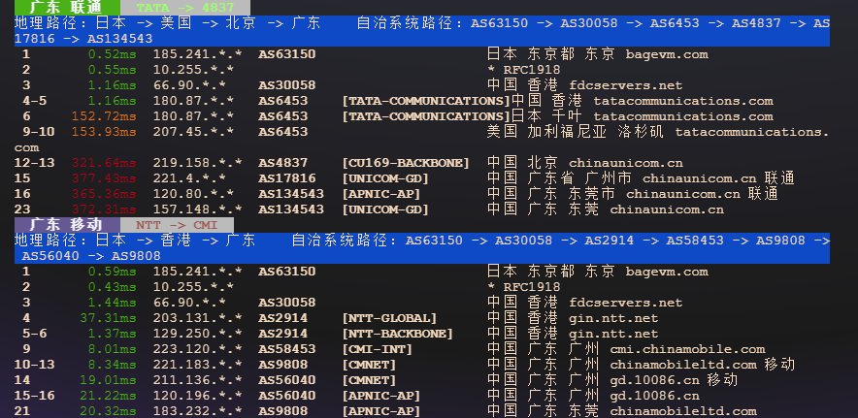The width and height of the screenshot is (858, 418).
Task: Select latency value 153.93ms
Action: (x=104, y=132)
